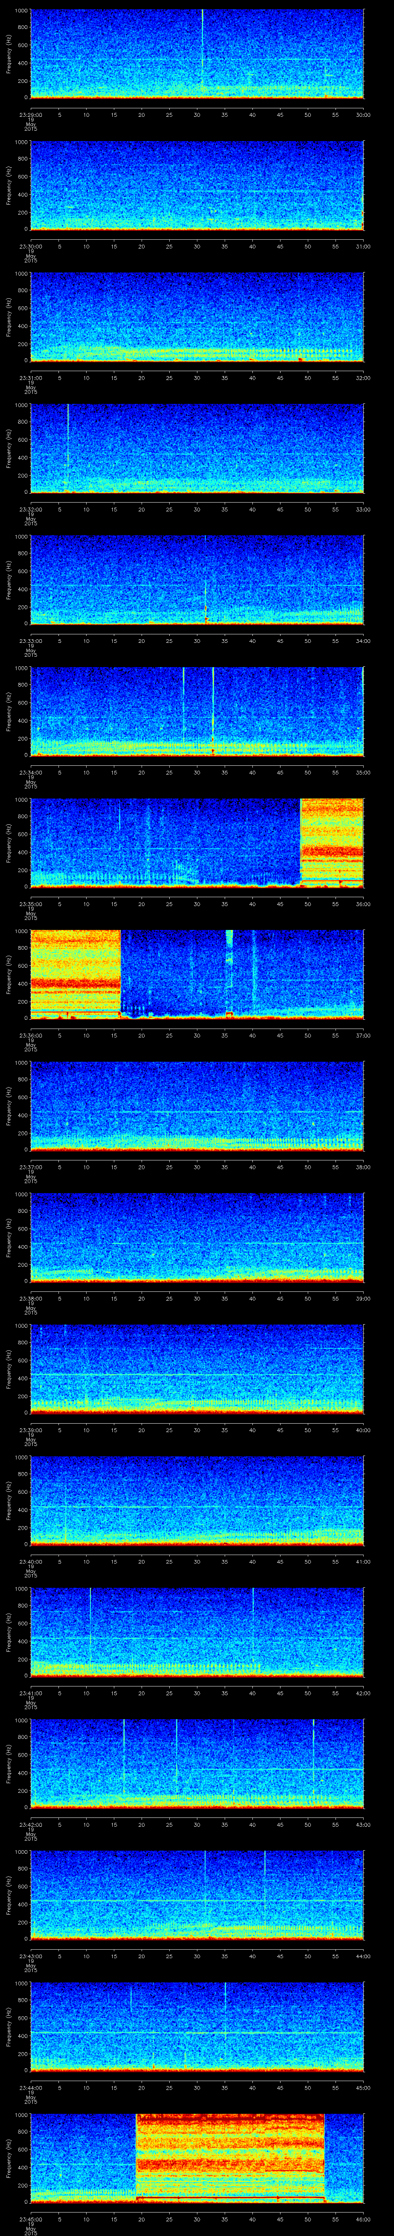The width and height of the screenshot is (394, 2236).
Task: Click the 37:00 end time label
Action: click(364, 1036)
